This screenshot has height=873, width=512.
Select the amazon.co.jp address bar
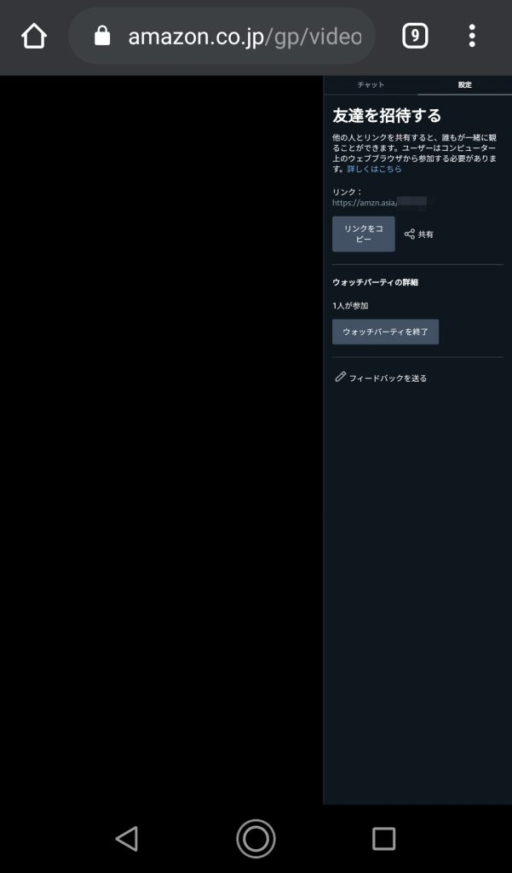(x=221, y=36)
